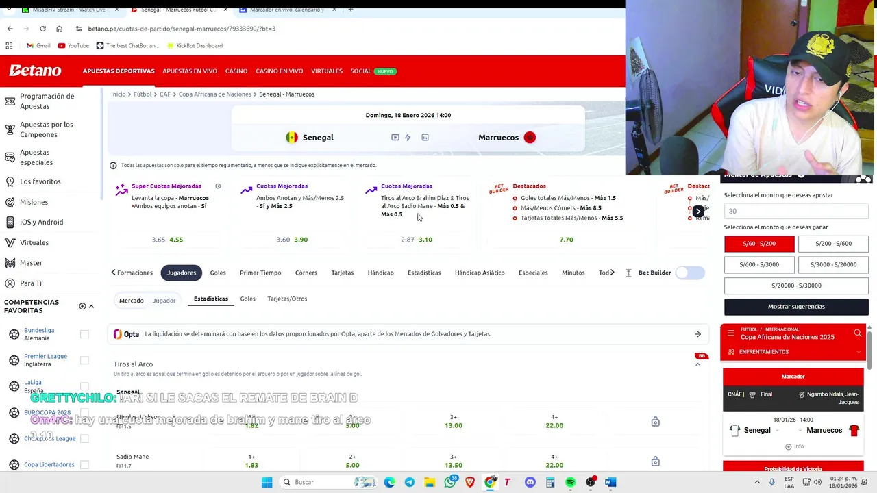
Task: Toggle the Bet Builder switch
Action: click(690, 273)
